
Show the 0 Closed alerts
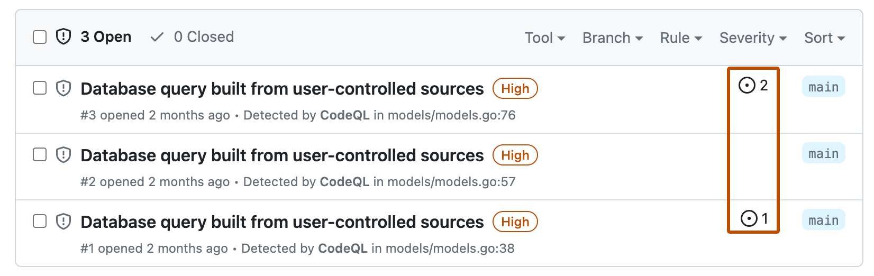203,37
